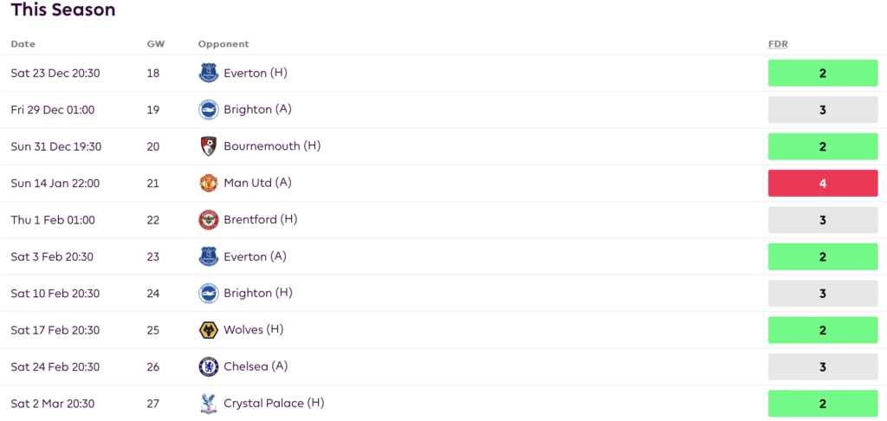
Task: Click the Man Utd club crest
Action: coord(208,184)
